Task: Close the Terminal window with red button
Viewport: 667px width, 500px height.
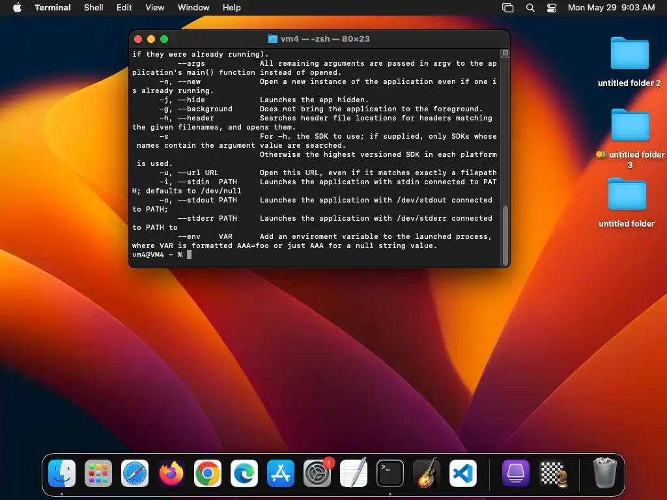Action: coord(138,39)
